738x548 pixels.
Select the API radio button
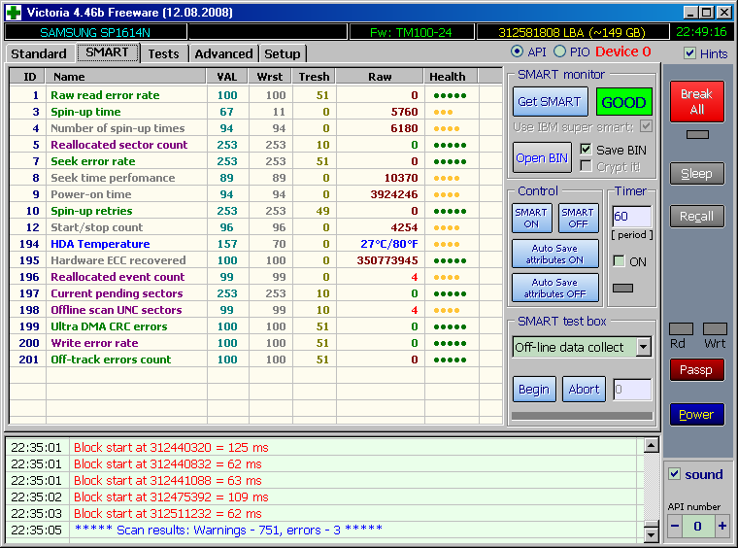pyautogui.click(x=517, y=51)
